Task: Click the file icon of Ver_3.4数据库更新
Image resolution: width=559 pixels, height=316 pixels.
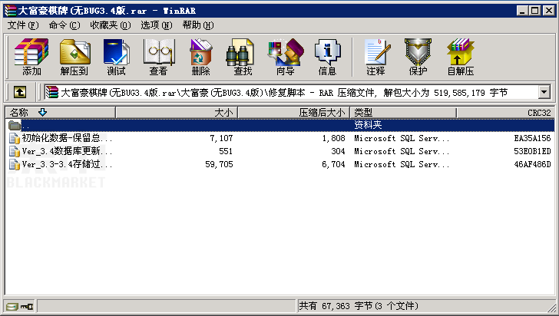Action: click(15, 151)
